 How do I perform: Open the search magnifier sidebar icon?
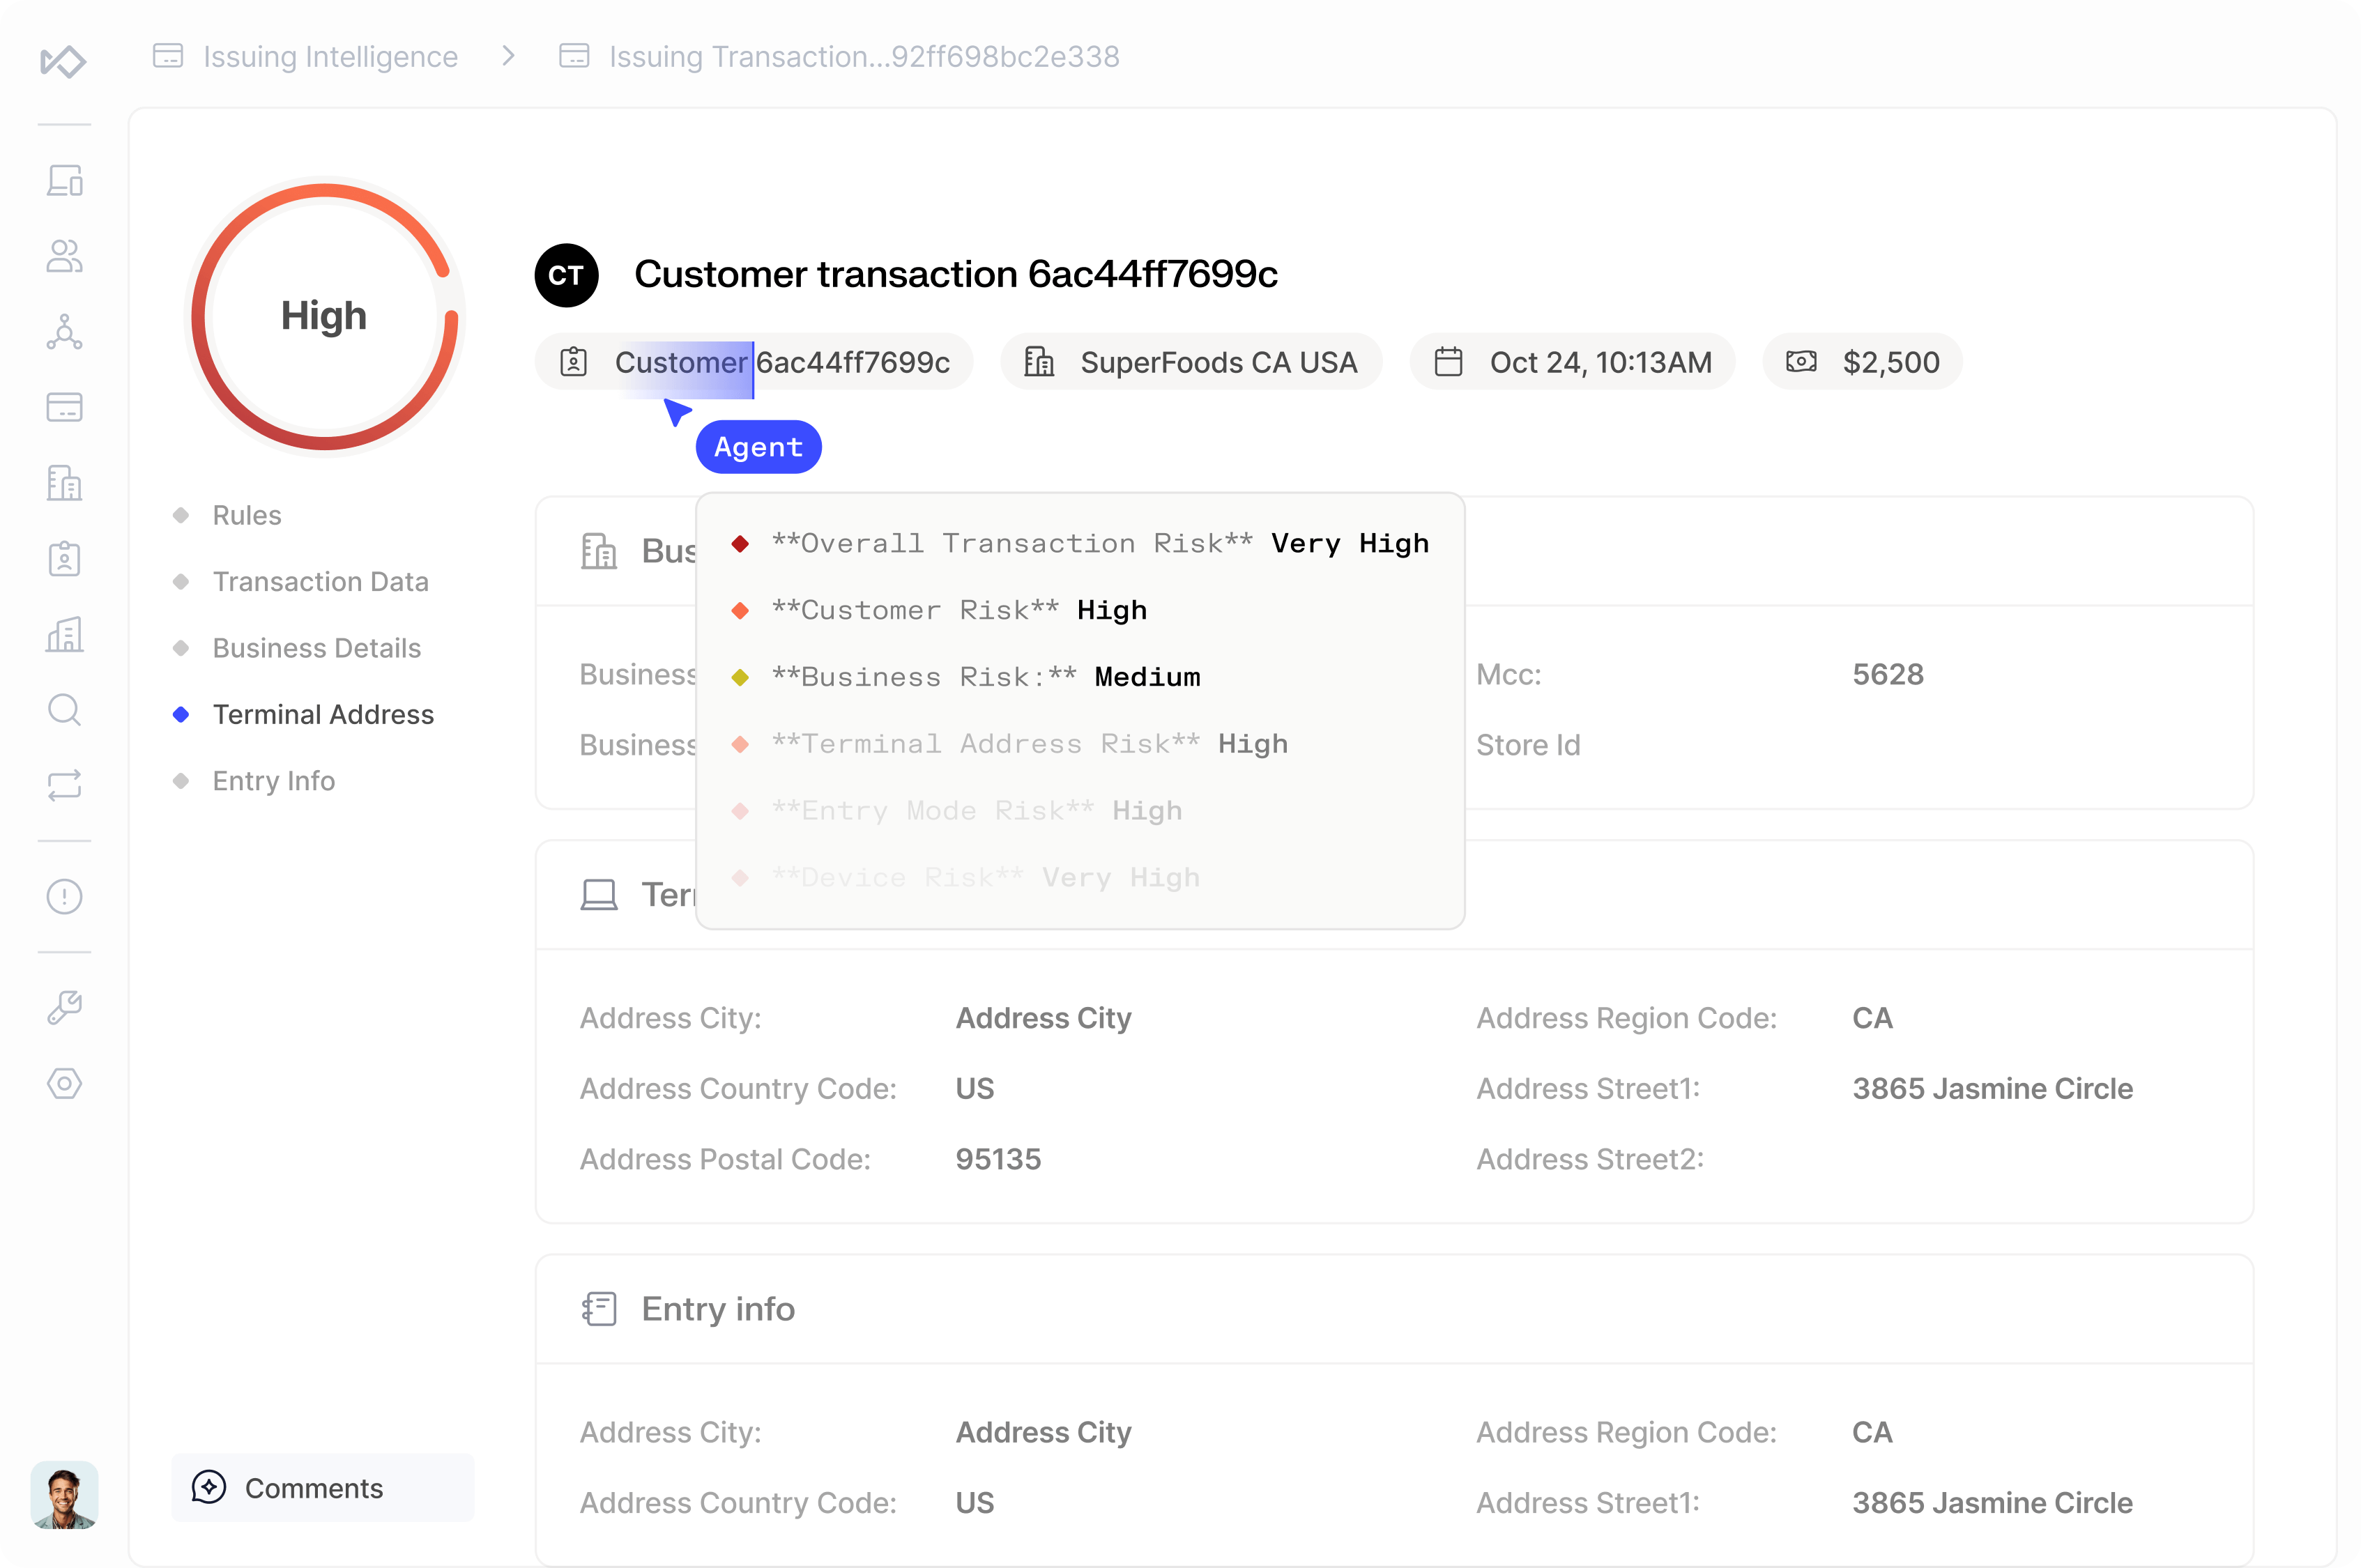64,710
